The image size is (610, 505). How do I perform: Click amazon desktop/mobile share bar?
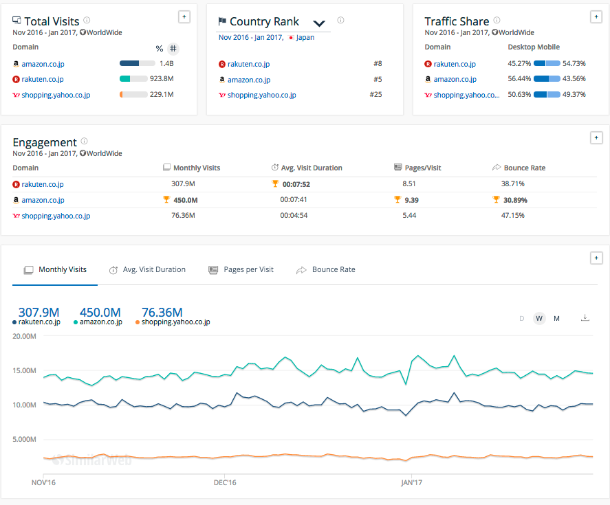[x=547, y=79]
